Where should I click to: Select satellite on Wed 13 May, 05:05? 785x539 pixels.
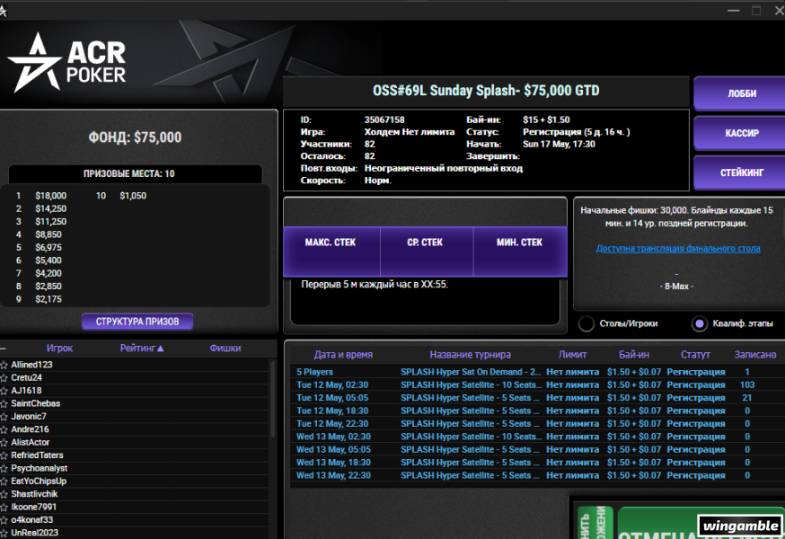pyautogui.click(x=535, y=450)
